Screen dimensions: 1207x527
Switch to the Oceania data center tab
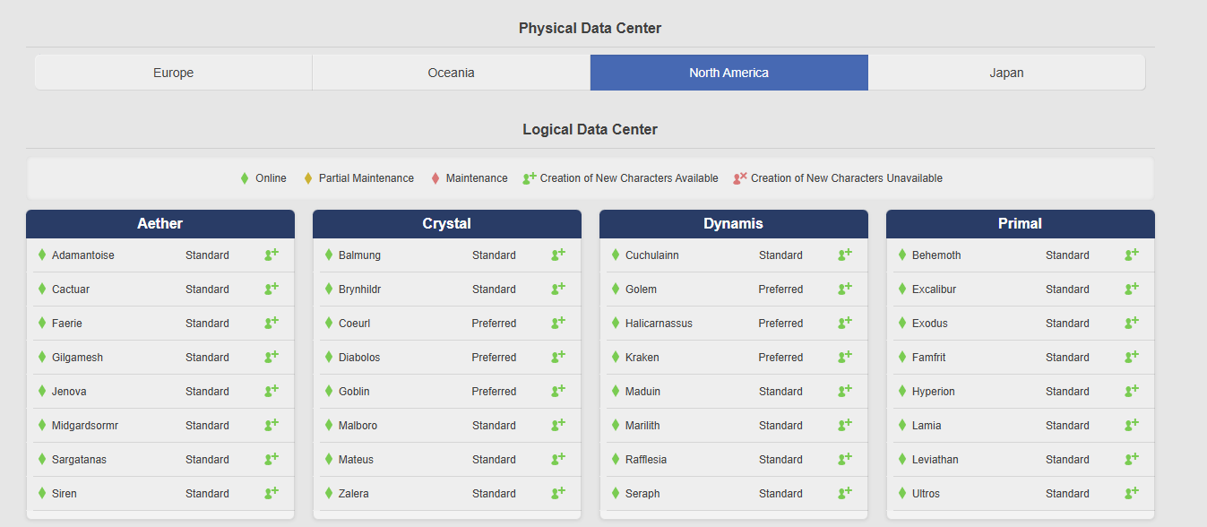click(451, 73)
